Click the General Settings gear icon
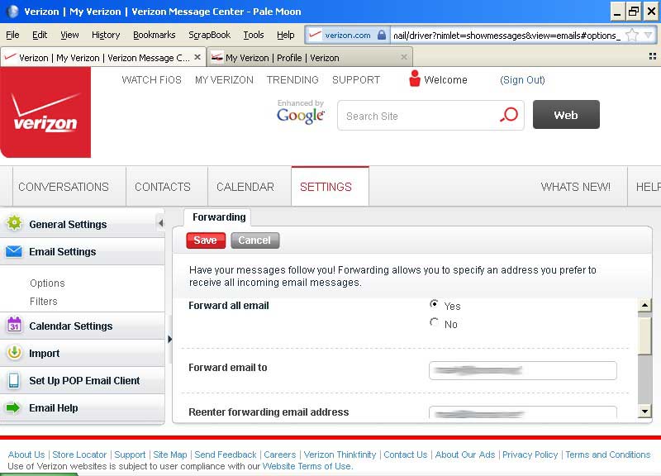The image size is (661, 476). pos(14,223)
